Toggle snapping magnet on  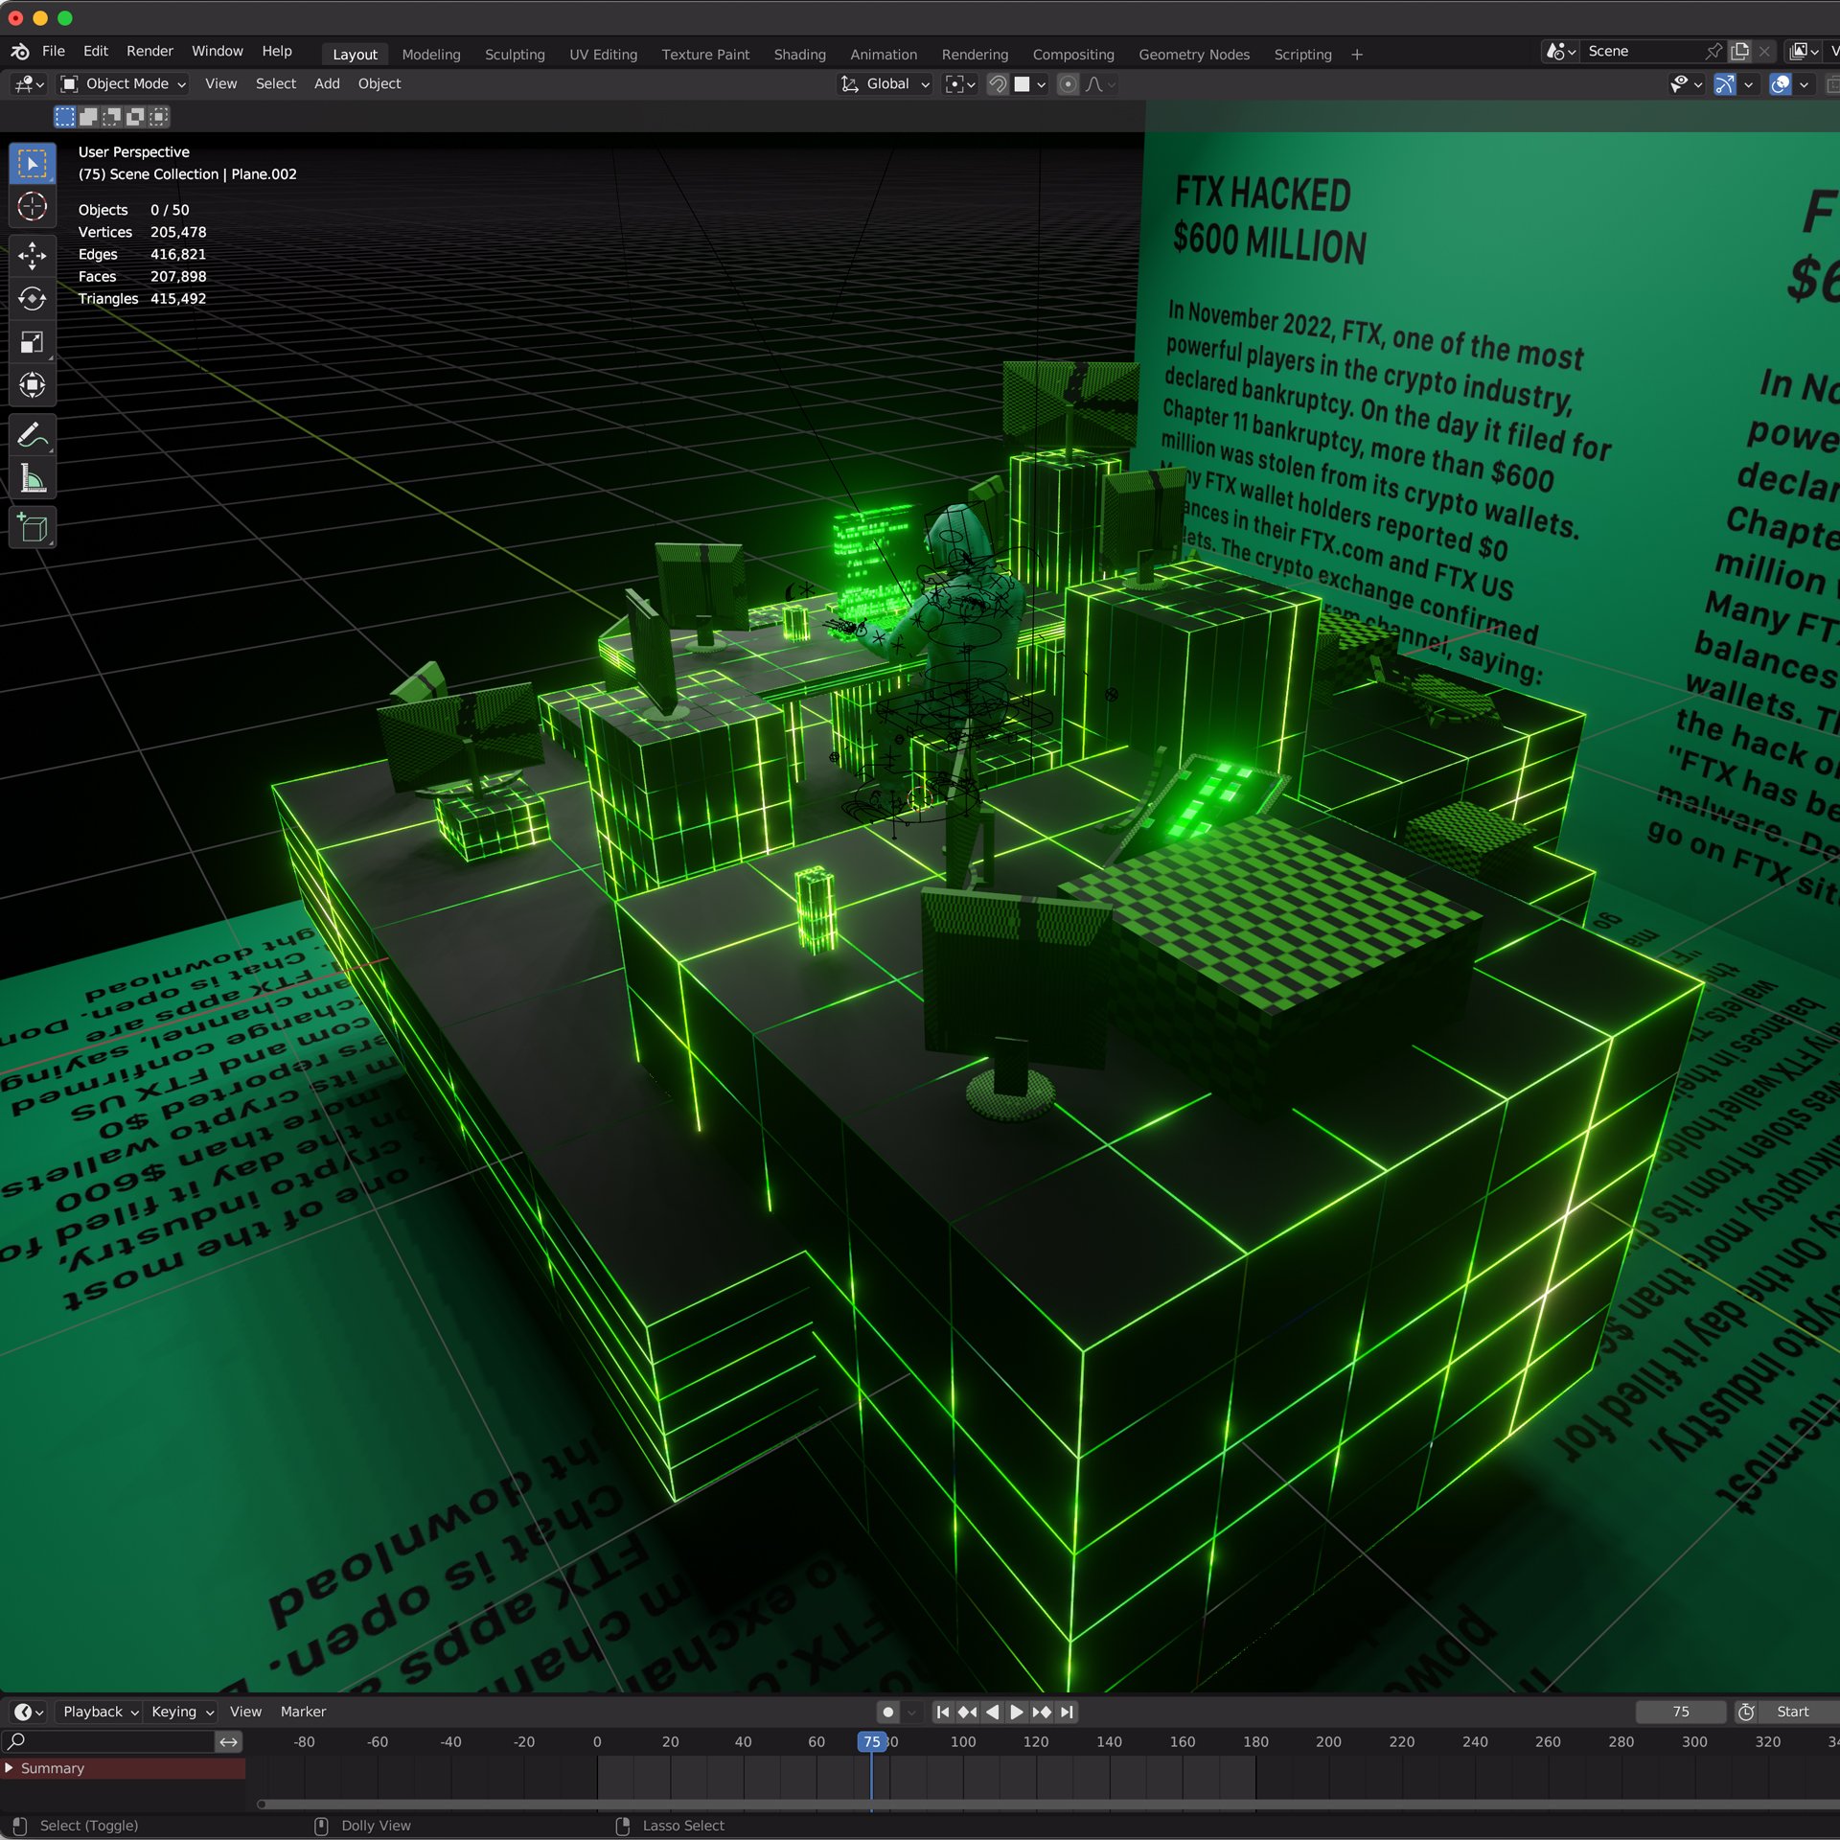coord(998,84)
